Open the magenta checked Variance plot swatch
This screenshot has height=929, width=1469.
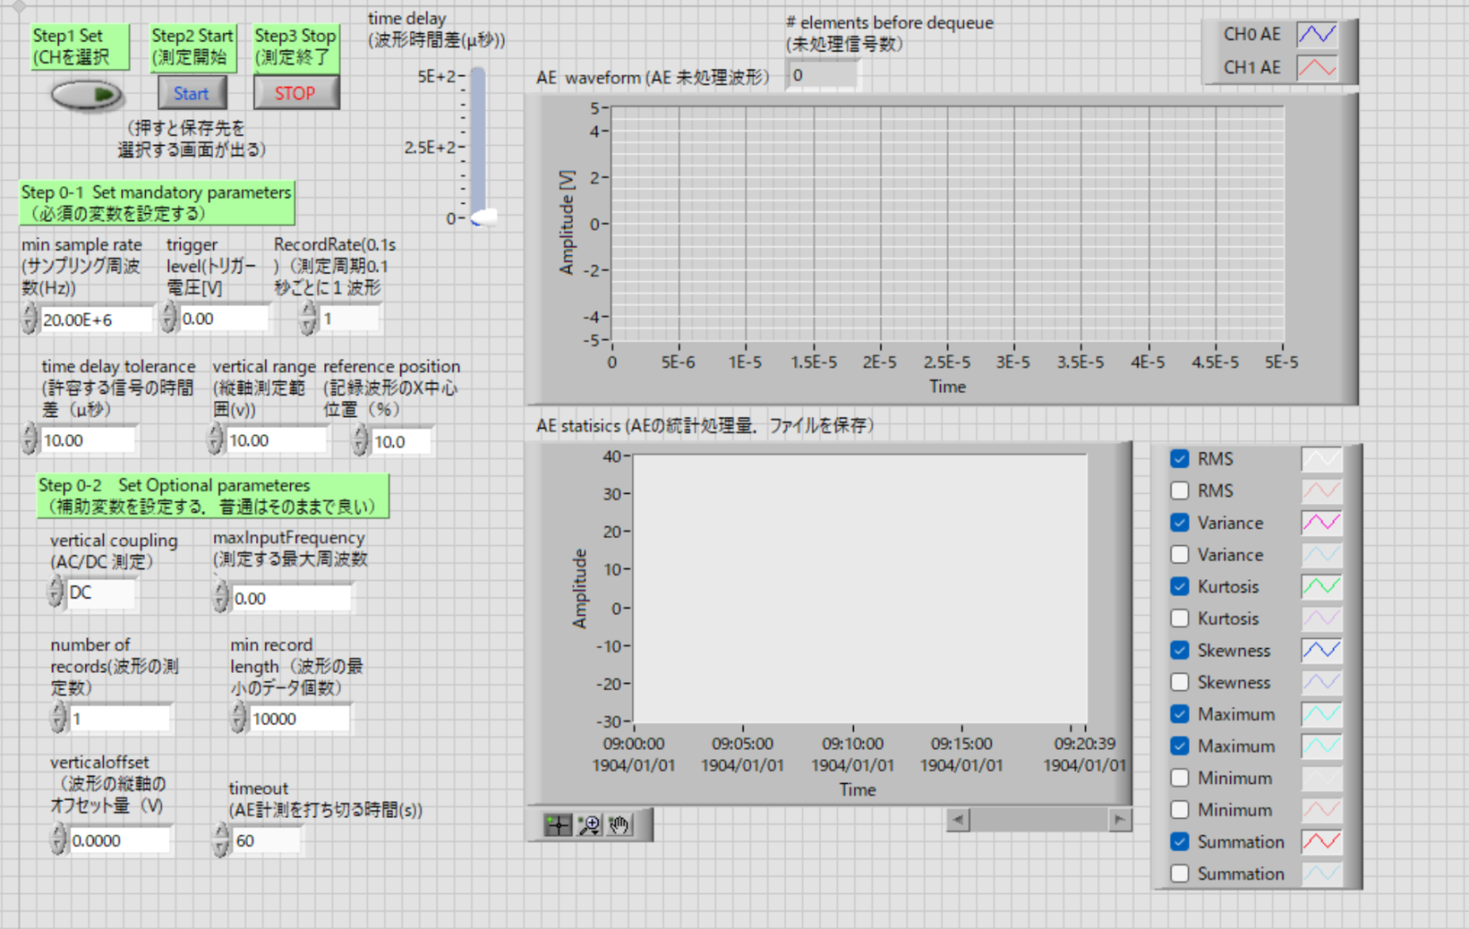pos(1321,522)
